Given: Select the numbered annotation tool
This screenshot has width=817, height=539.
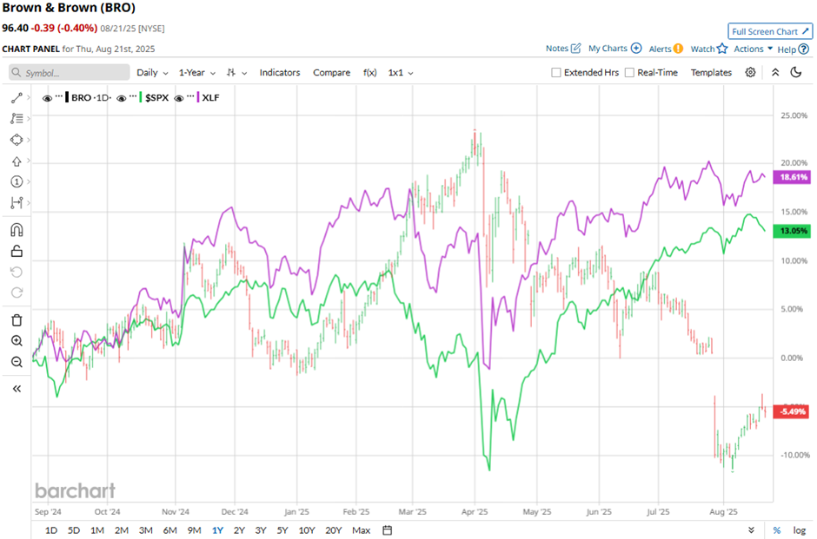Looking at the screenshot, I should 17,181.
